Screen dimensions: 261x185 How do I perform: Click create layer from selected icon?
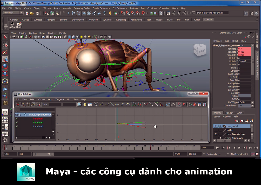point(252,121)
